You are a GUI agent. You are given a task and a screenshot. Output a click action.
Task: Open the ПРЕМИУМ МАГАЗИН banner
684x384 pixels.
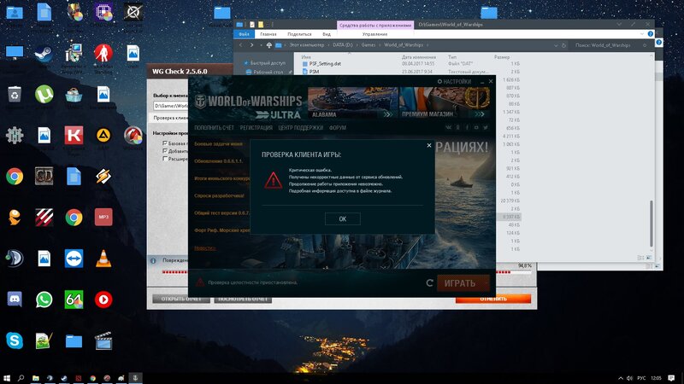tap(445, 102)
